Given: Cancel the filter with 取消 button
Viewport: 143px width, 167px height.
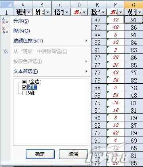Looking at the screenshot, I should coord(73,154).
